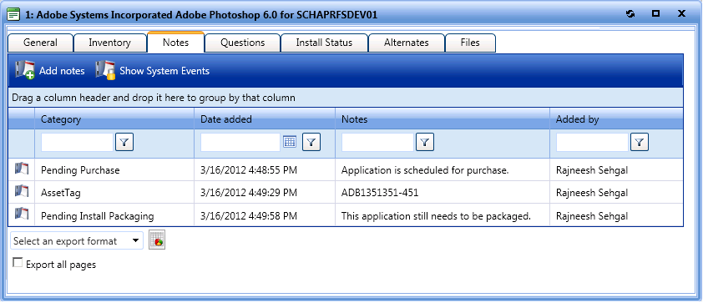
Task: Open the Date added calendar picker
Action: click(290, 143)
